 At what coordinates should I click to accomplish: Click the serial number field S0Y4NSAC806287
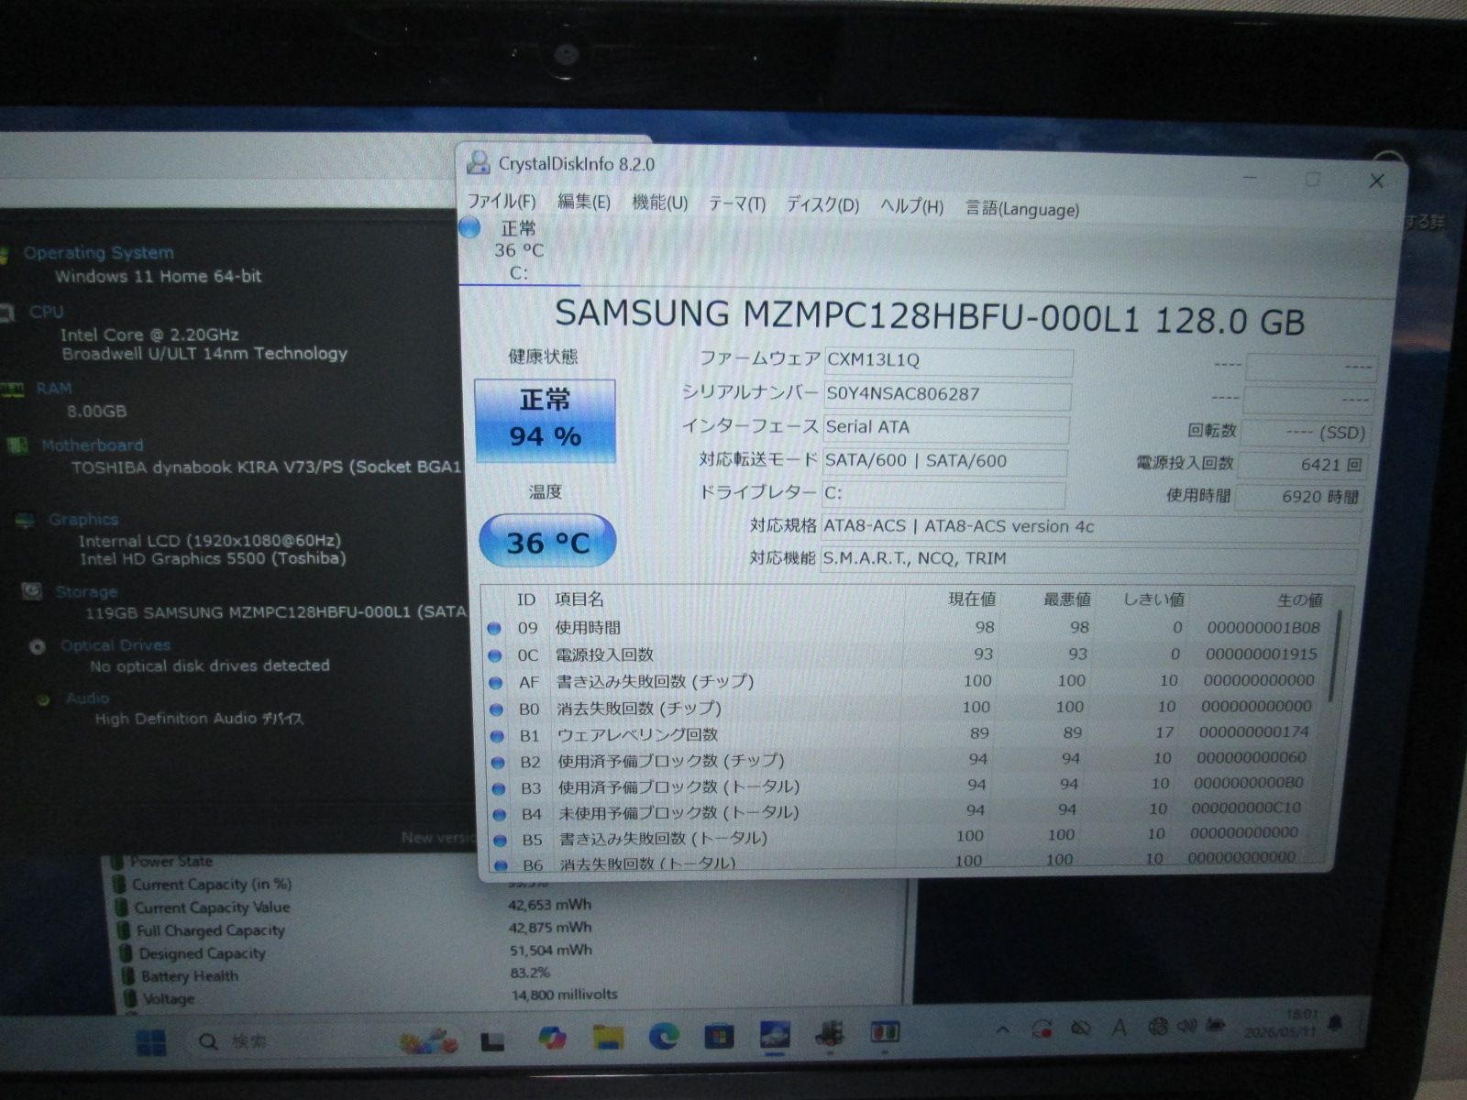tap(947, 394)
